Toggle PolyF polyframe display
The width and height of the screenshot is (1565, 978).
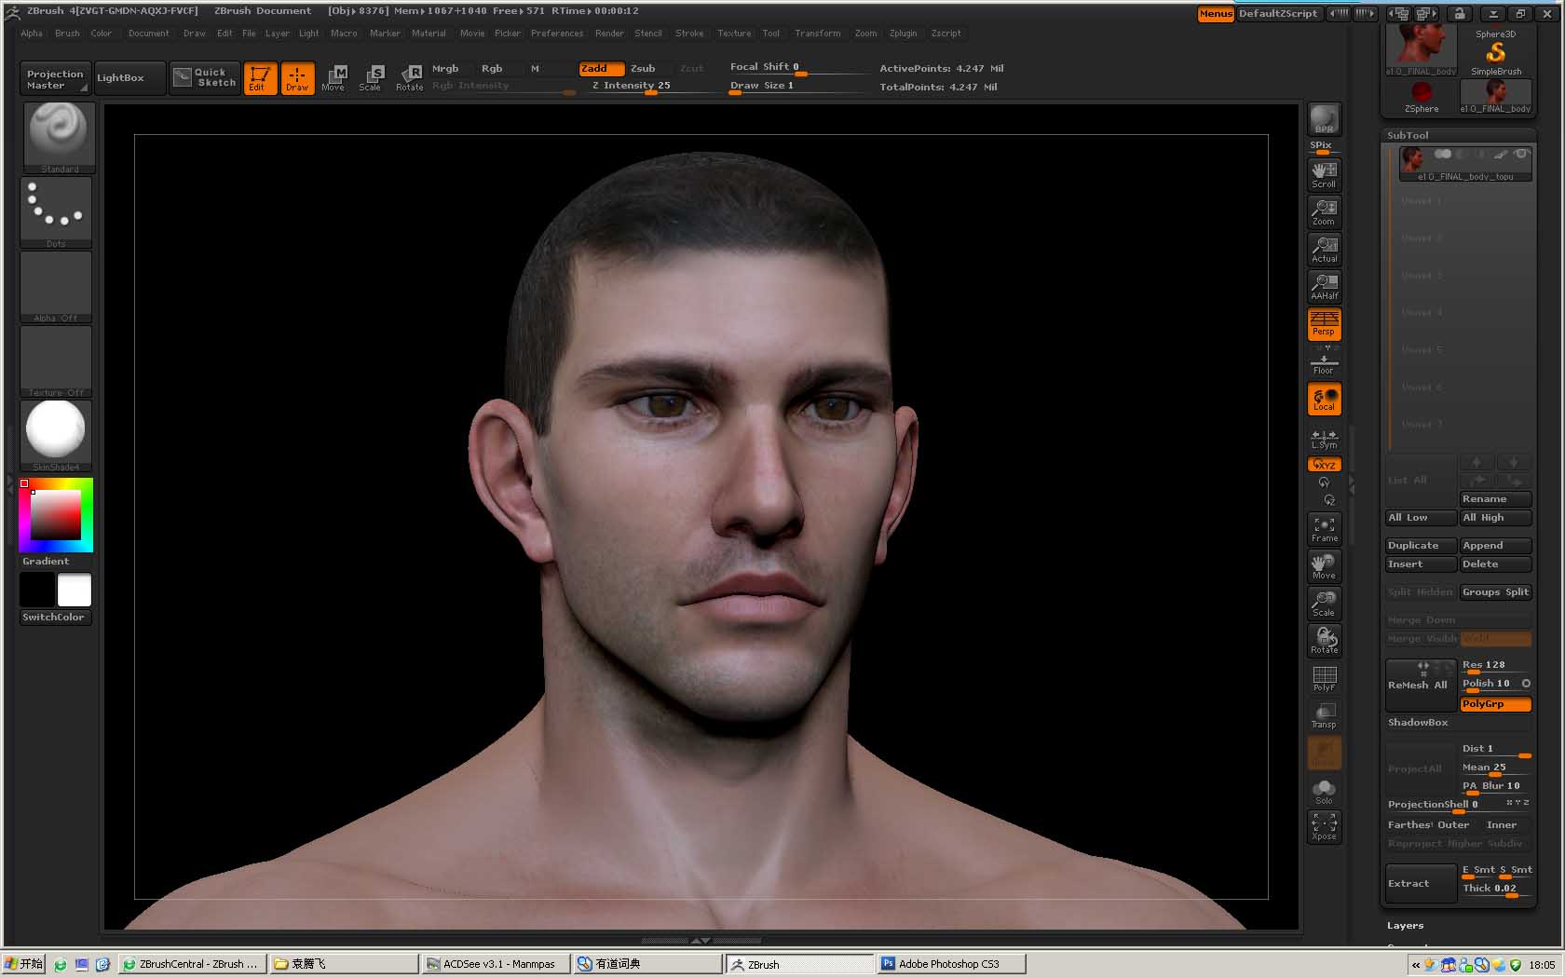click(1324, 678)
